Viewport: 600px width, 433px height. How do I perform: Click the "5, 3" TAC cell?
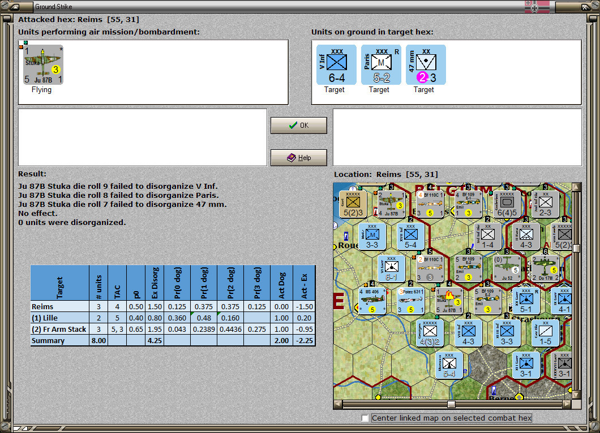[117, 329]
